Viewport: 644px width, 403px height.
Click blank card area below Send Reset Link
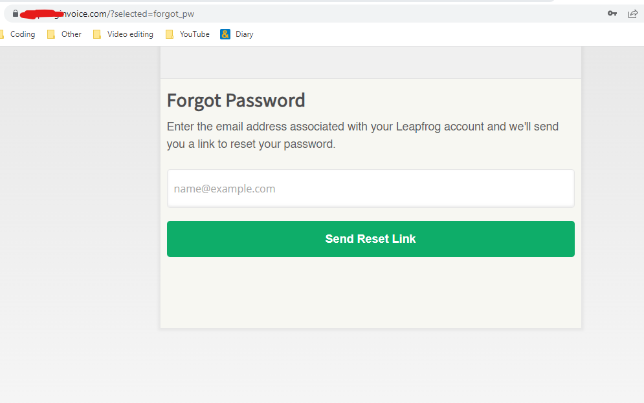(x=370, y=294)
